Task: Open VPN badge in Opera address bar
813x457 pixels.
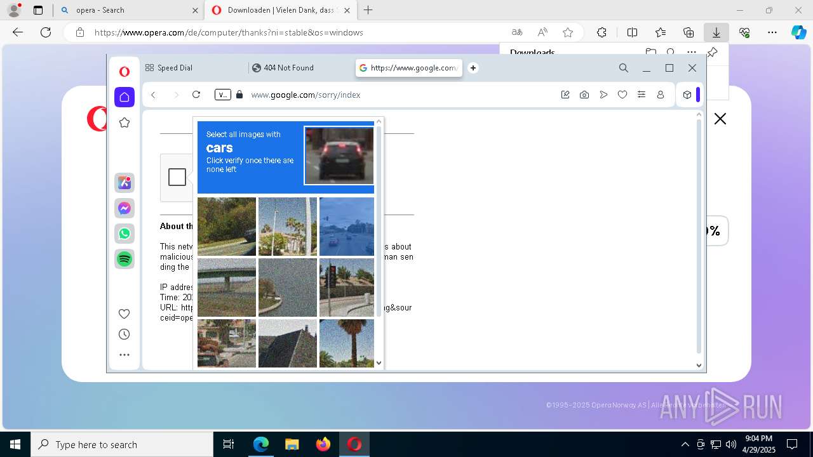Action: point(222,95)
